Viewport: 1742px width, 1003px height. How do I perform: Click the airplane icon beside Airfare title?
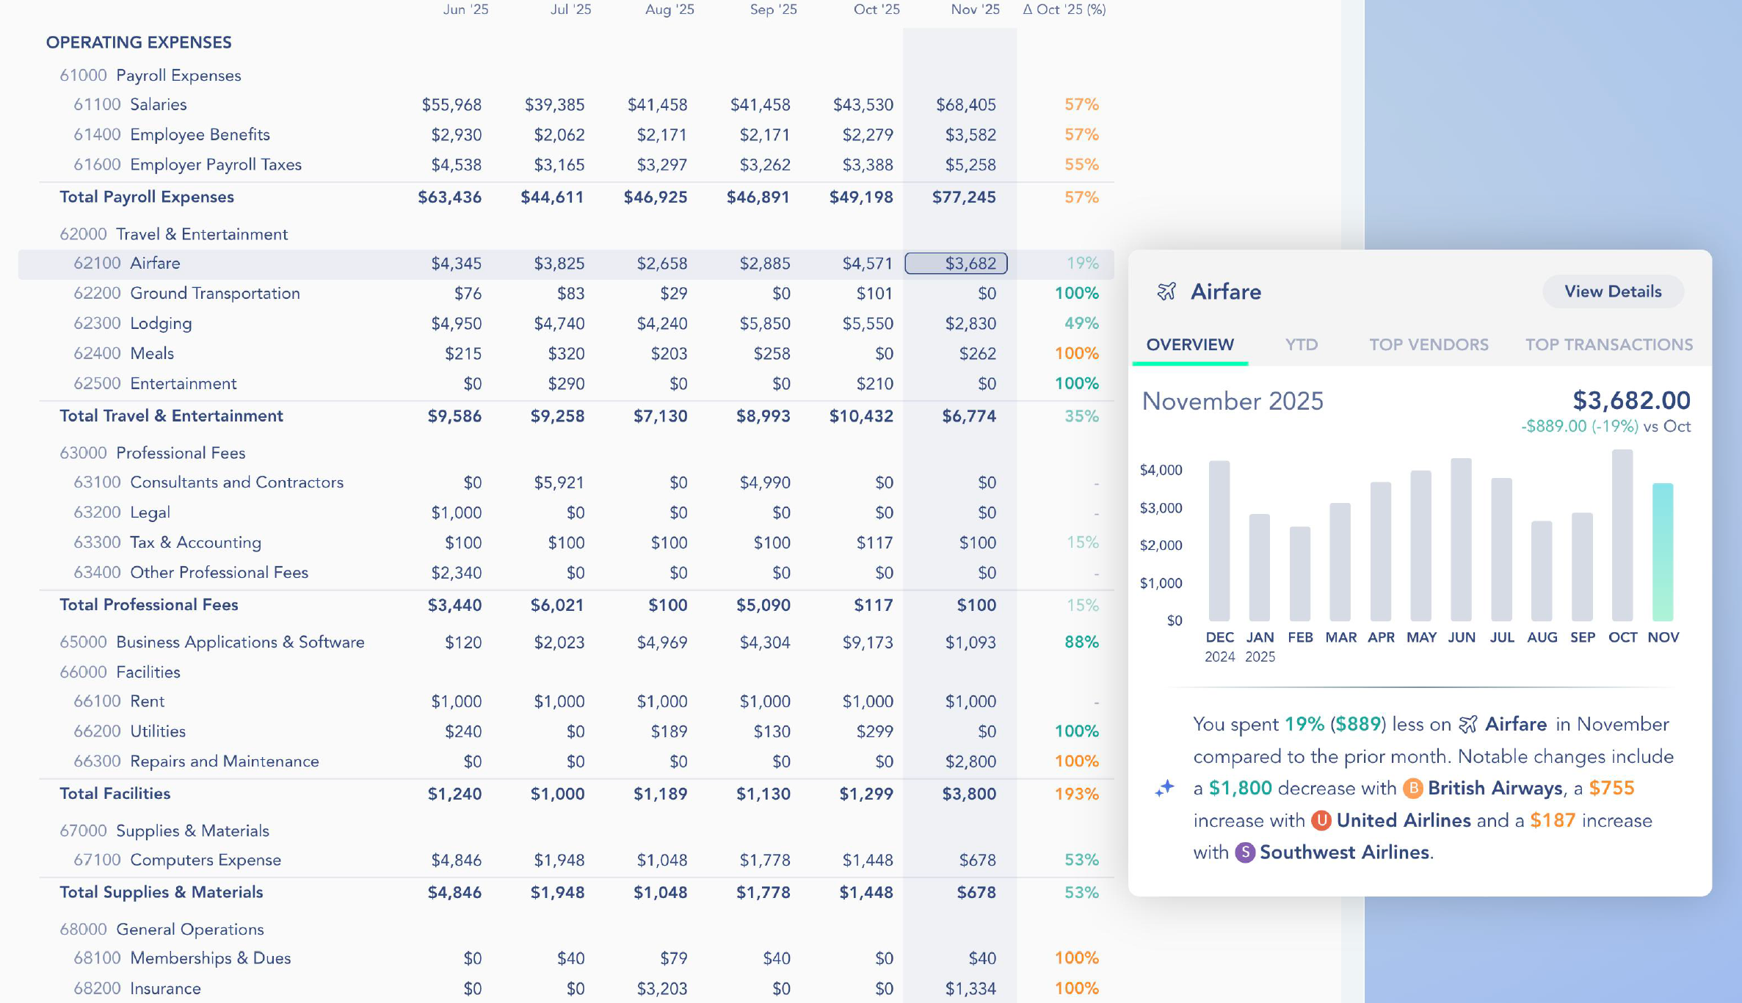coord(1166,292)
